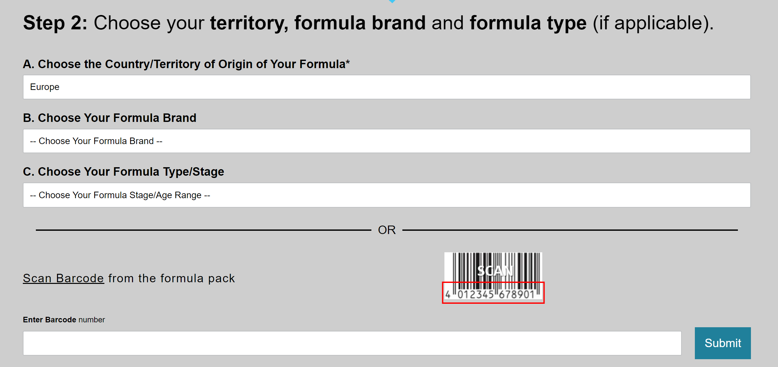778x367 pixels.
Task: Open the Formula Stage/Age Range dropdown
Action: coord(387,195)
